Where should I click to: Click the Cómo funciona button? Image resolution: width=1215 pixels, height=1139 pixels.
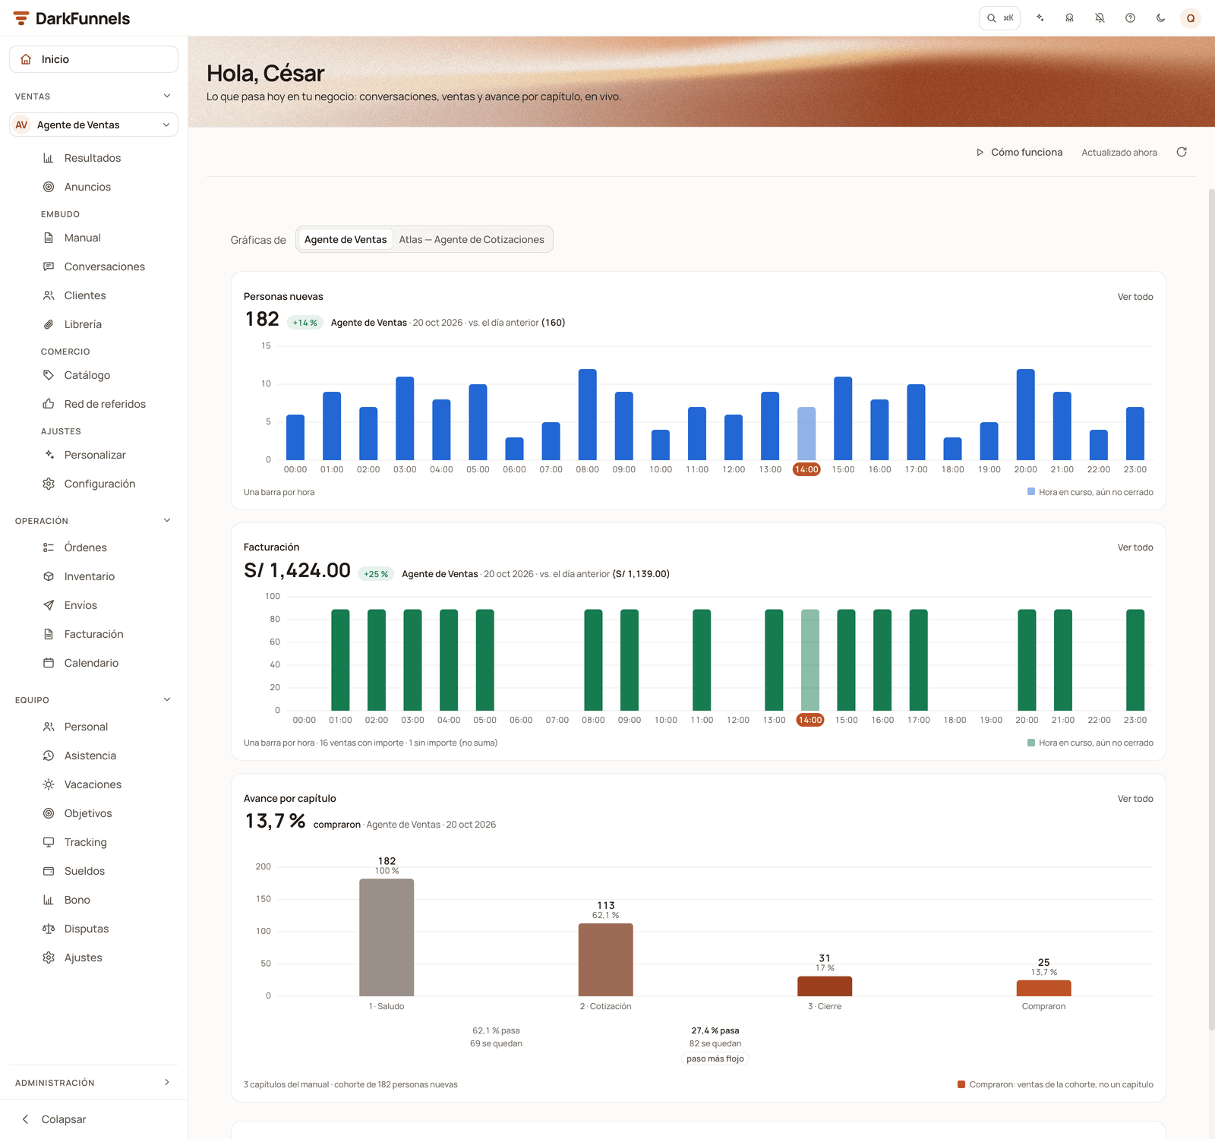(x=1019, y=153)
